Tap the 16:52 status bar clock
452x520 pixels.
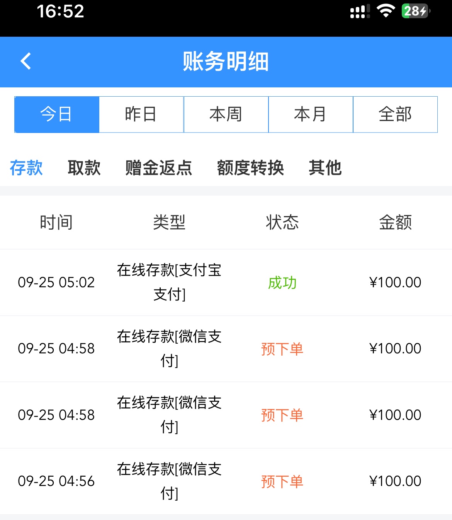point(60,11)
